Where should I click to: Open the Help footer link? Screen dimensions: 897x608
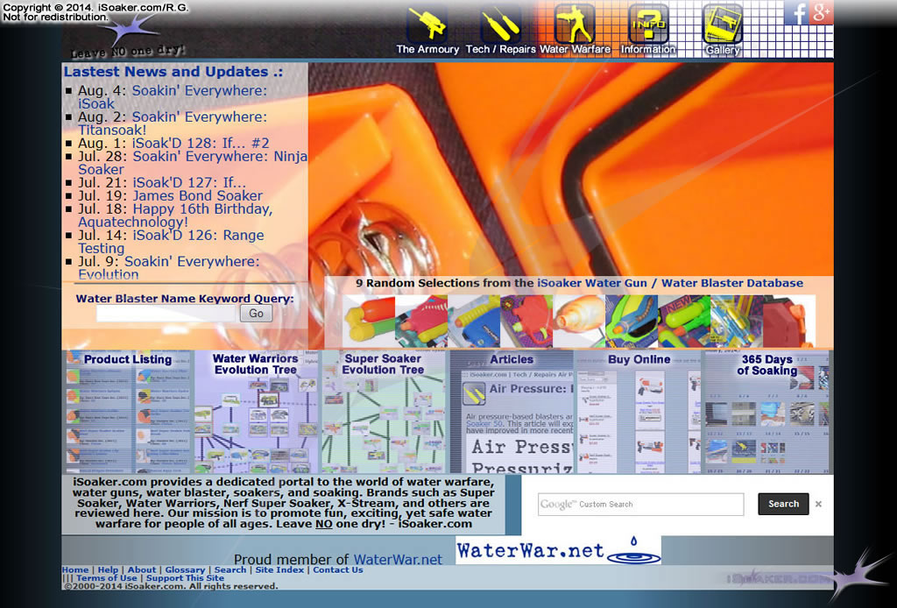click(x=108, y=569)
